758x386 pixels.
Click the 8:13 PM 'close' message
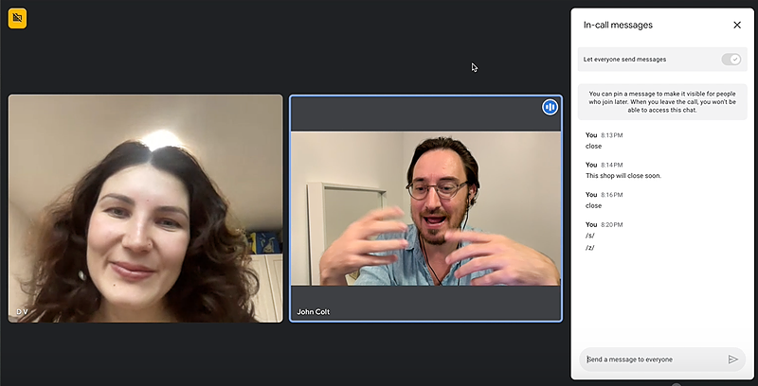[594, 147]
